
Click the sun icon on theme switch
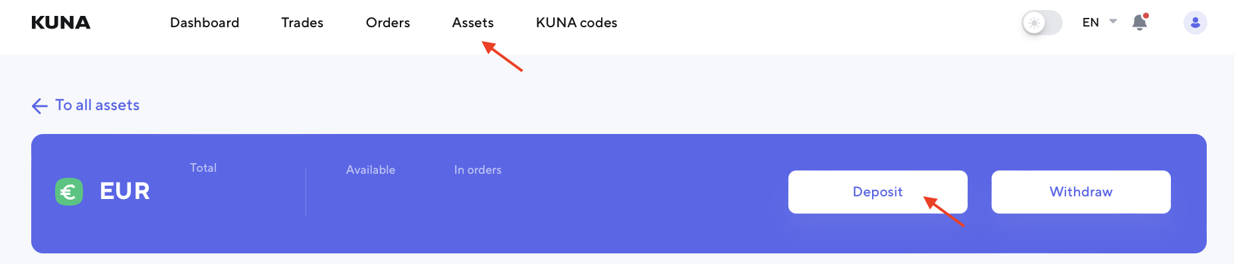[1034, 23]
